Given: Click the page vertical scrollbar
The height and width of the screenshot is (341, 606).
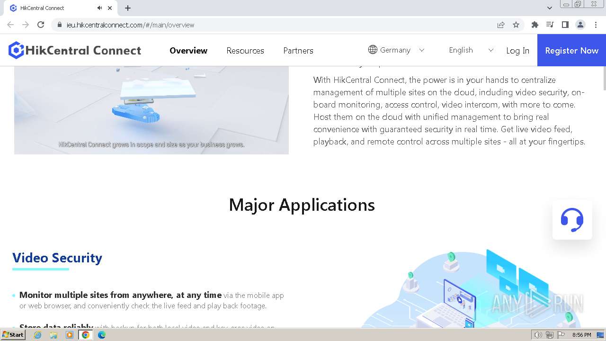Looking at the screenshot, I should click(x=604, y=78).
